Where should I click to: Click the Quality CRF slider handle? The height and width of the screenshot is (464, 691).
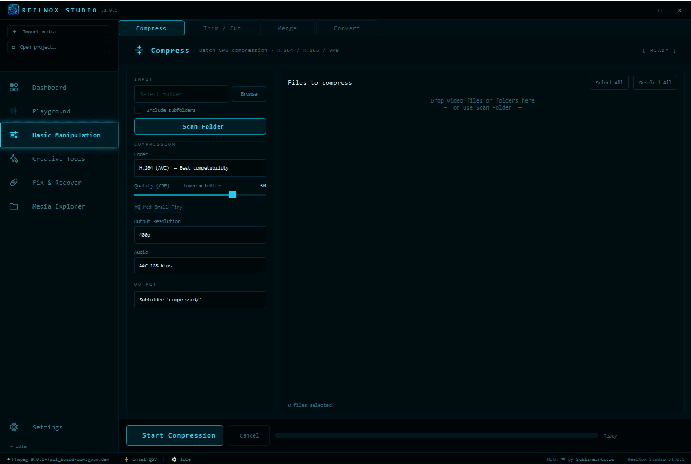pos(233,194)
